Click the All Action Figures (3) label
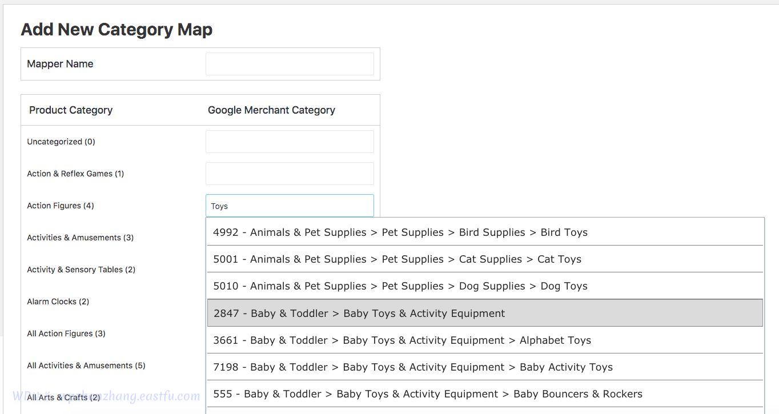 pos(66,333)
